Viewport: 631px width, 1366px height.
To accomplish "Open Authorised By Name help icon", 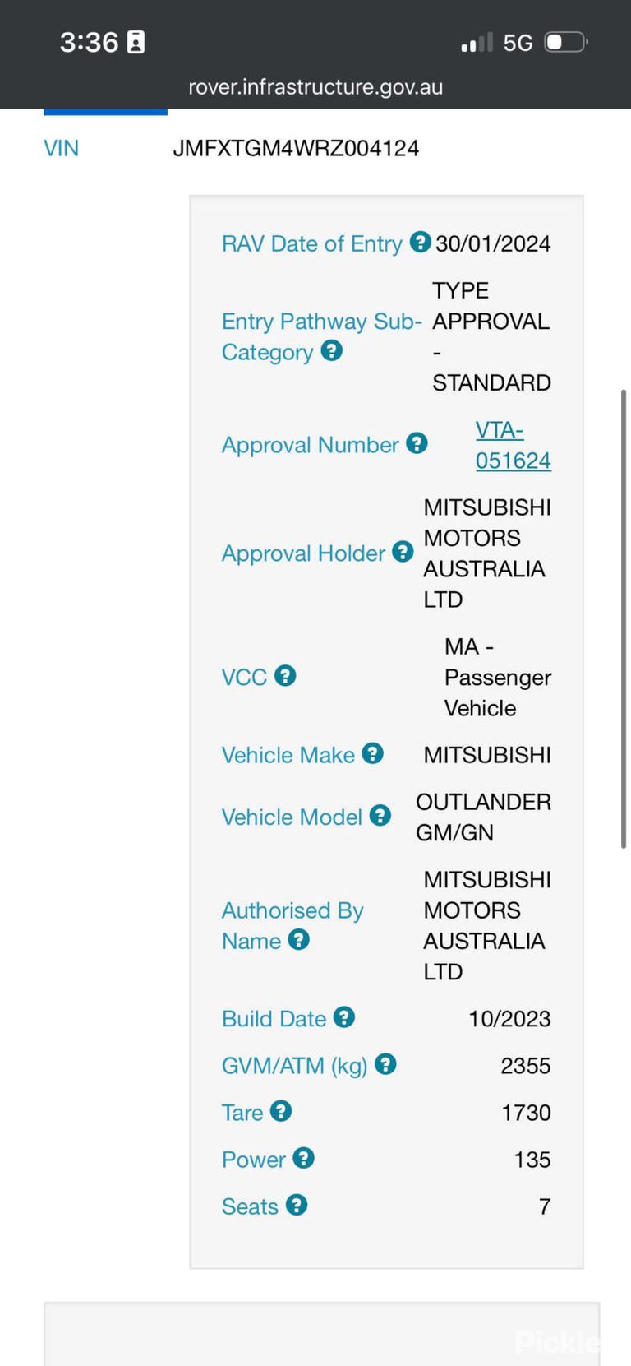I will pos(299,939).
